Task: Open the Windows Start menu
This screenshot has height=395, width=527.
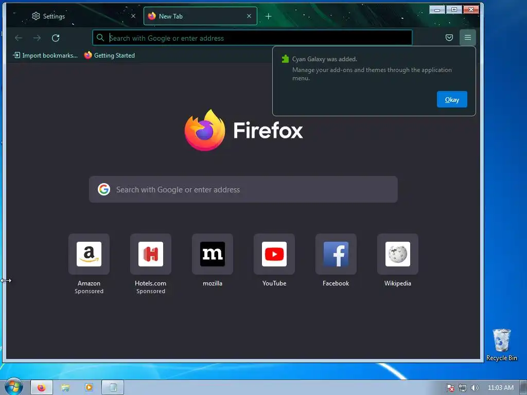Action: [13, 387]
